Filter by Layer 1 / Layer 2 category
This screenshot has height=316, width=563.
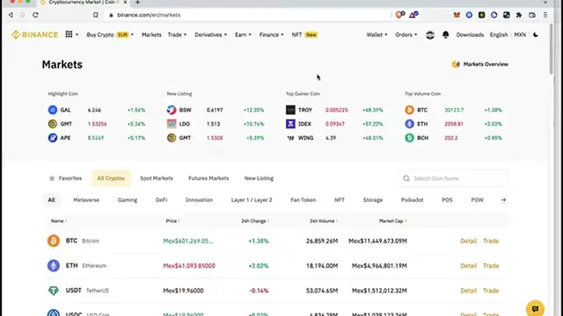tap(252, 200)
